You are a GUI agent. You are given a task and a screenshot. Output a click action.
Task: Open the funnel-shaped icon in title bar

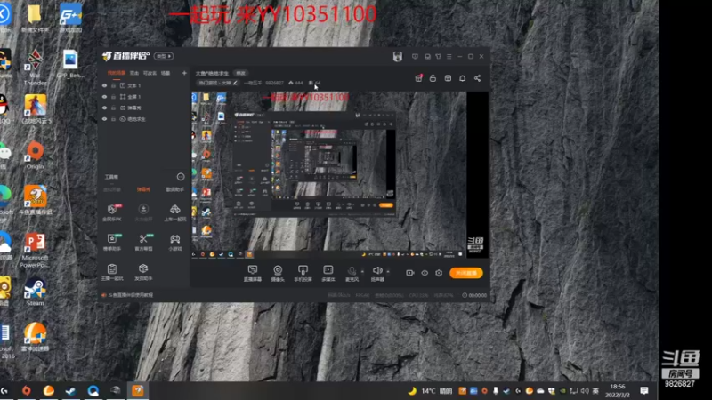click(x=438, y=57)
